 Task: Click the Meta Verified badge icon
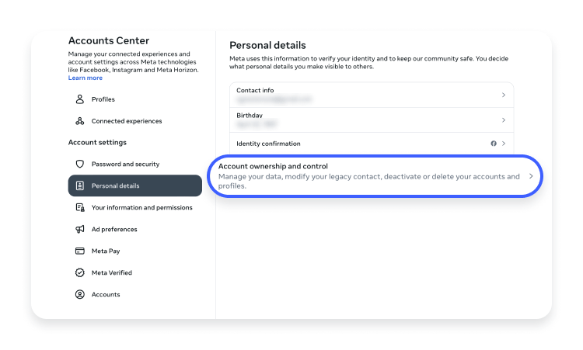click(x=79, y=272)
